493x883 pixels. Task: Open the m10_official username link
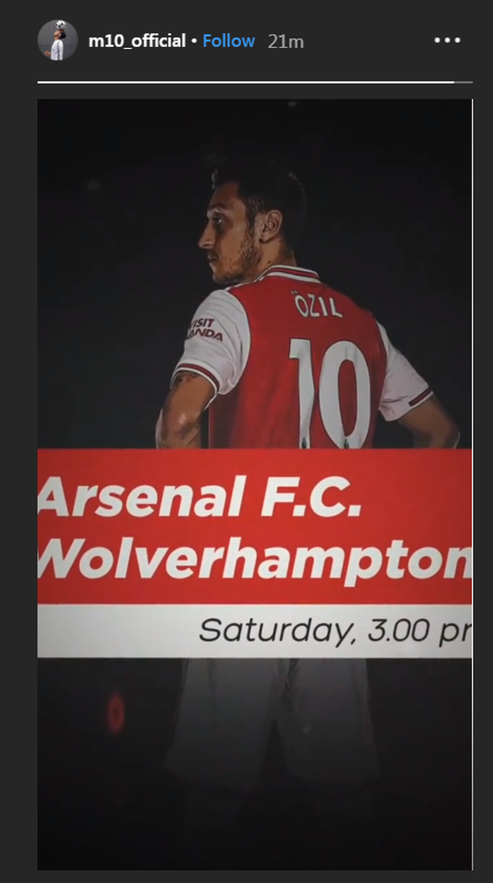point(137,41)
